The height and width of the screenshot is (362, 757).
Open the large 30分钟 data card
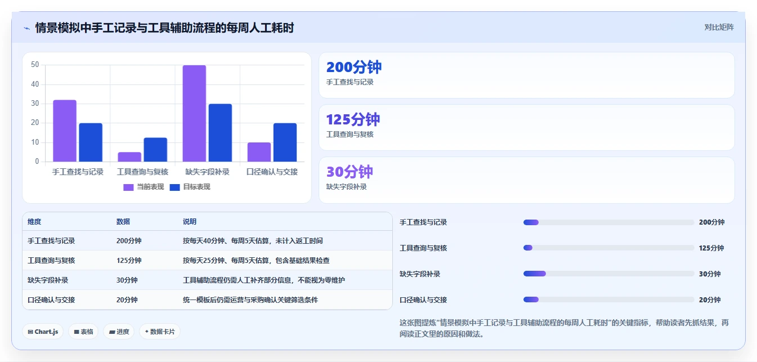click(x=526, y=180)
